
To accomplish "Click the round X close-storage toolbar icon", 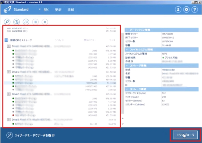I will [45, 22].
